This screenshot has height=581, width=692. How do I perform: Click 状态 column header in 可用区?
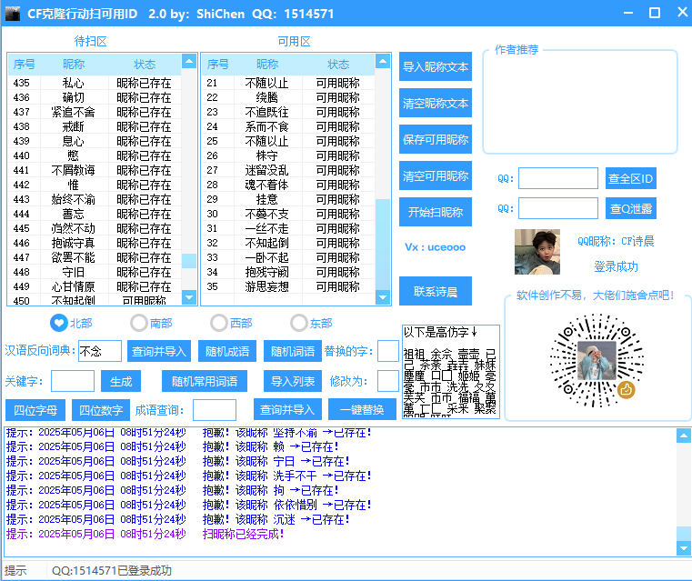(x=338, y=65)
